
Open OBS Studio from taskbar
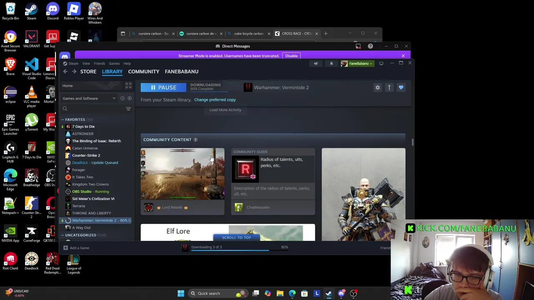click(353, 293)
